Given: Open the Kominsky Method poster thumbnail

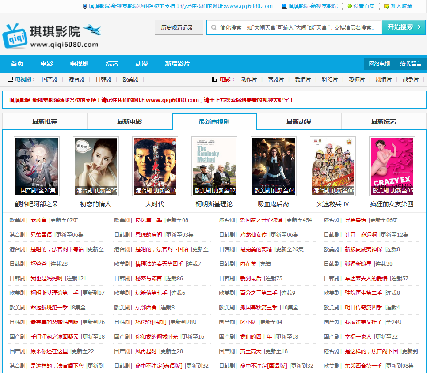Looking at the screenshot, I should click(214, 166).
